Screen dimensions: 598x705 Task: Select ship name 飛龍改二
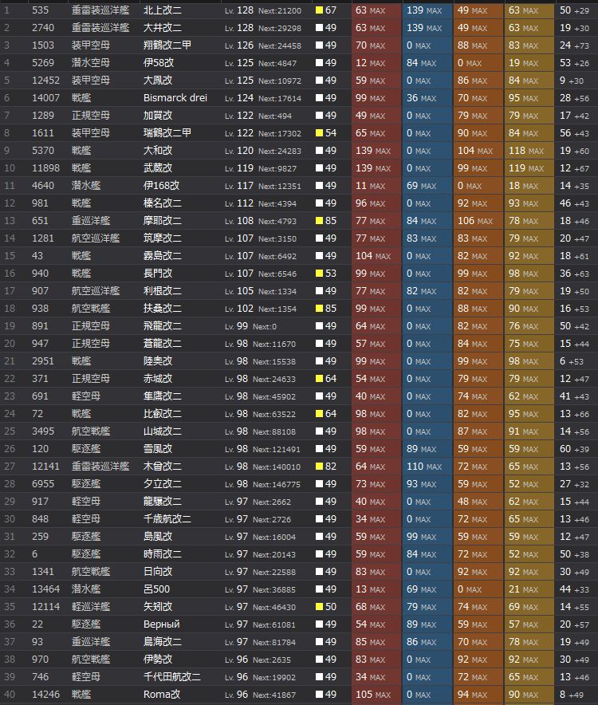(163, 326)
